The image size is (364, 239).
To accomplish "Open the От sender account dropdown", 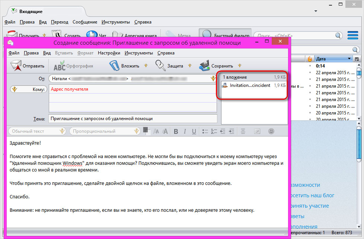I will point(213,79).
